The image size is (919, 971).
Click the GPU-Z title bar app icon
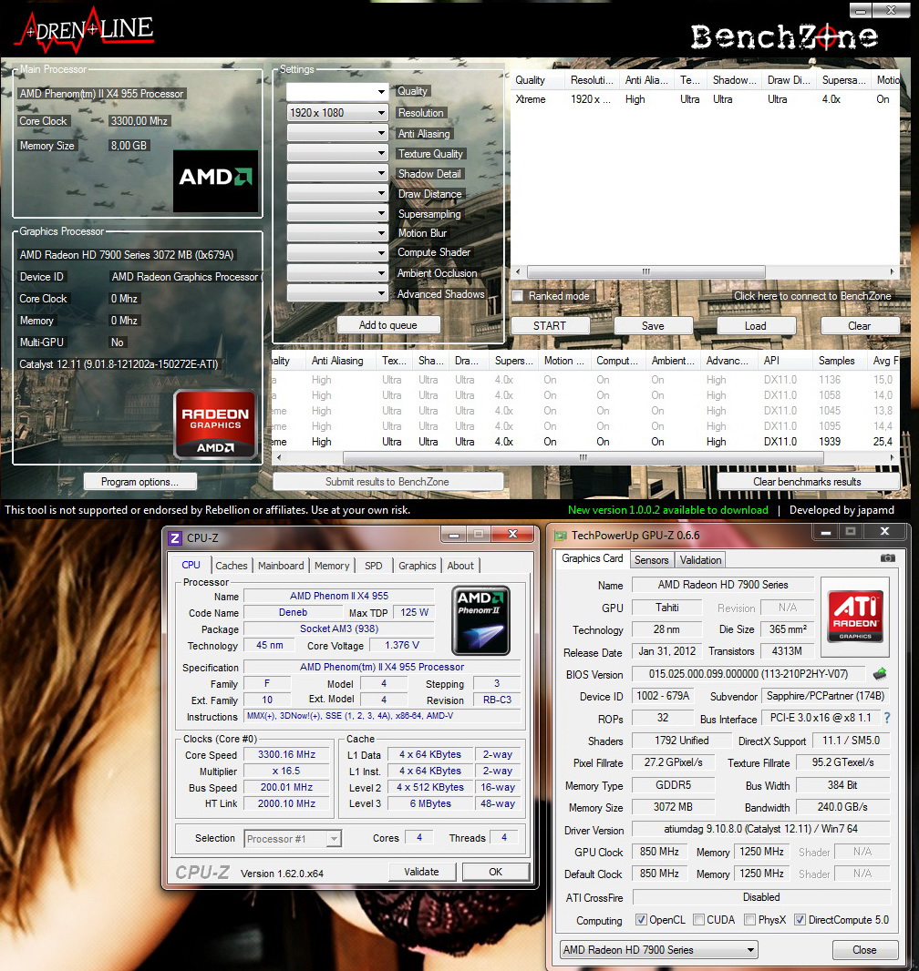click(x=561, y=536)
